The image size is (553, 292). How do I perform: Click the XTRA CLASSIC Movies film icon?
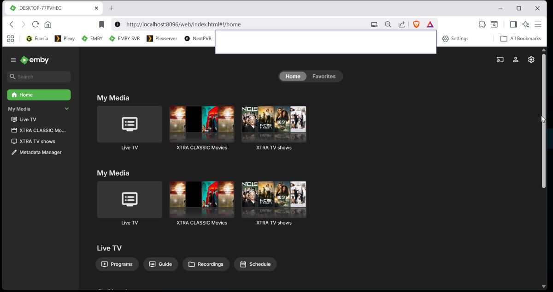pos(14,131)
